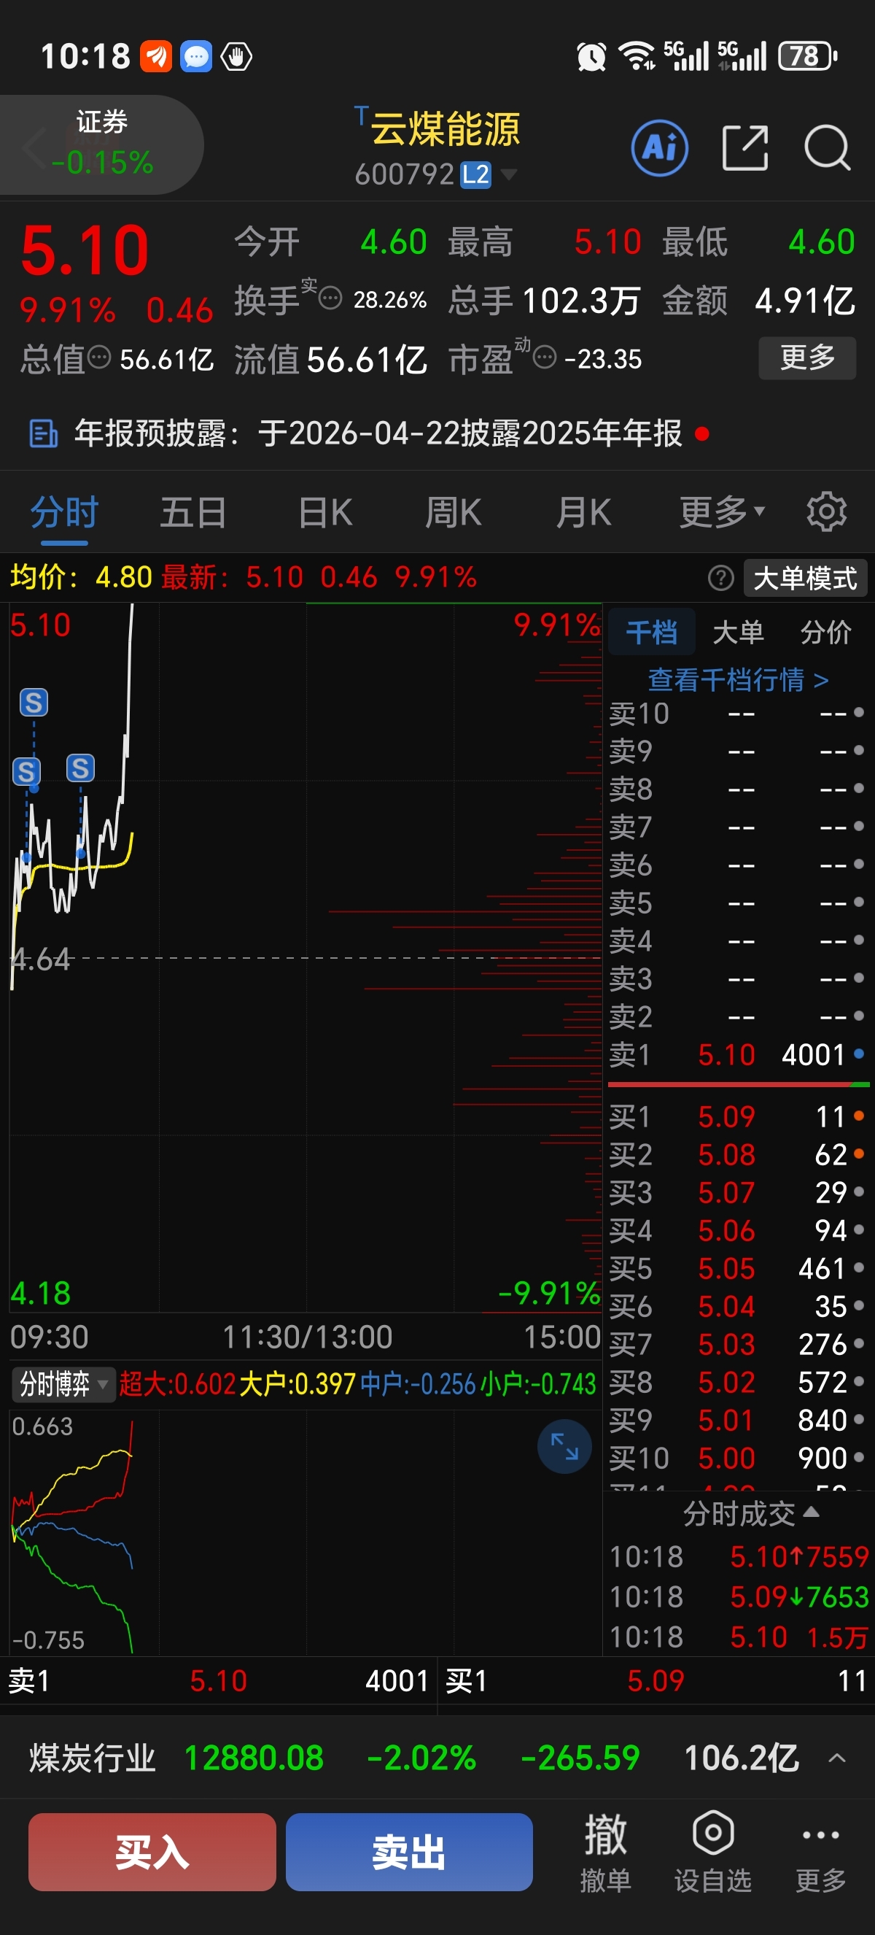The height and width of the screenshot is (1935, 875).
Task: Tap the alarm clock status icon
Action: click(x=591, y=56)
